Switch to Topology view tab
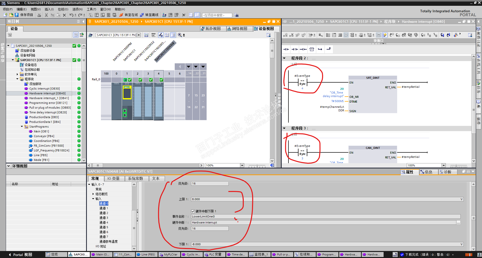The width and height of the screenshot is (482, 258). point(213,29)
